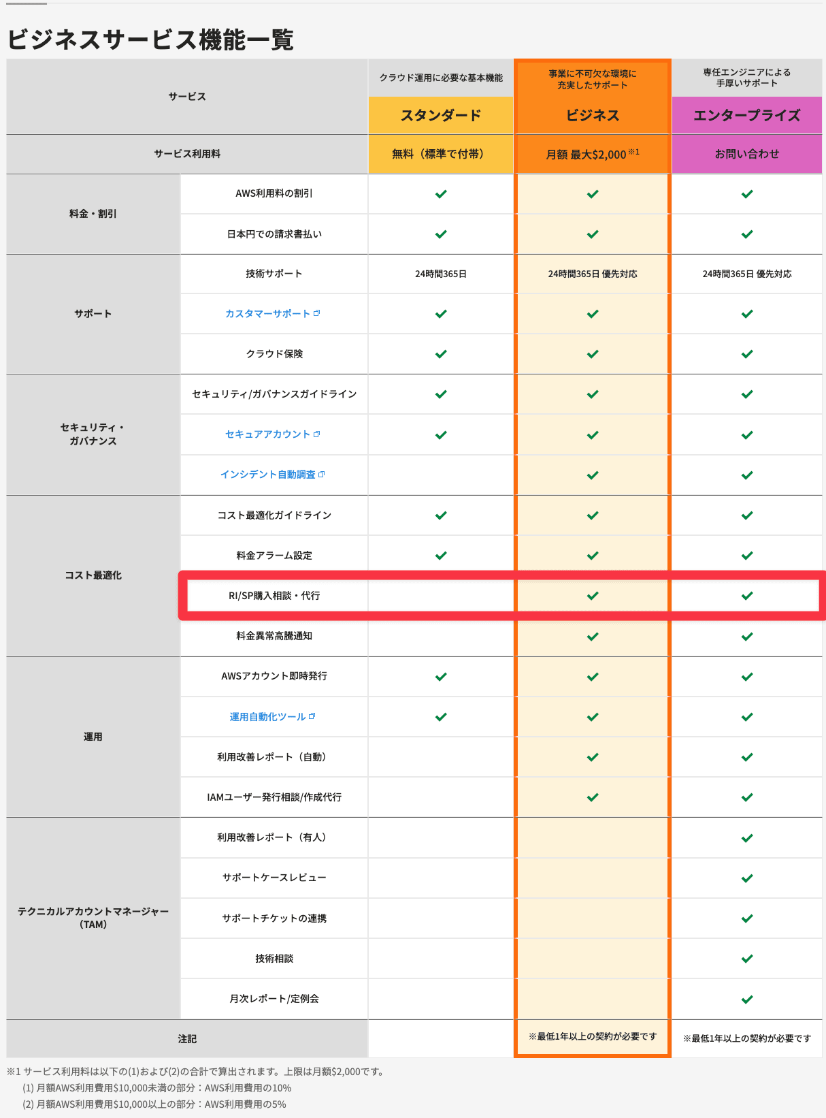Click the ビジネスサービス機能一覧 heading
This screenshot has height=1118, width=826.
click(150, 39)
